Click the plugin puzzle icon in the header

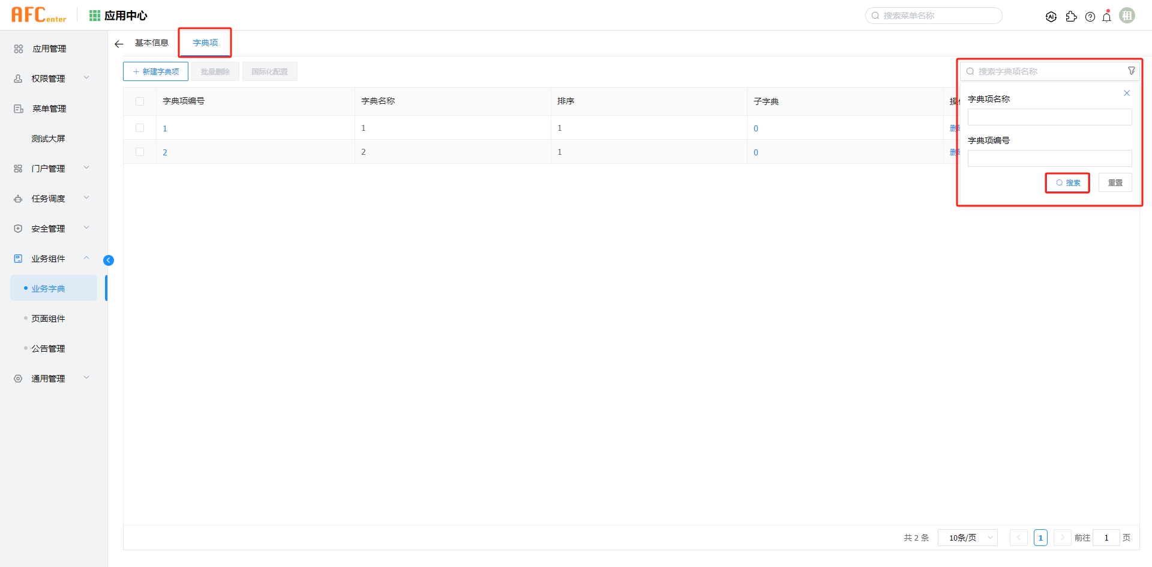pyautogui.click(x=1072, y=16)
